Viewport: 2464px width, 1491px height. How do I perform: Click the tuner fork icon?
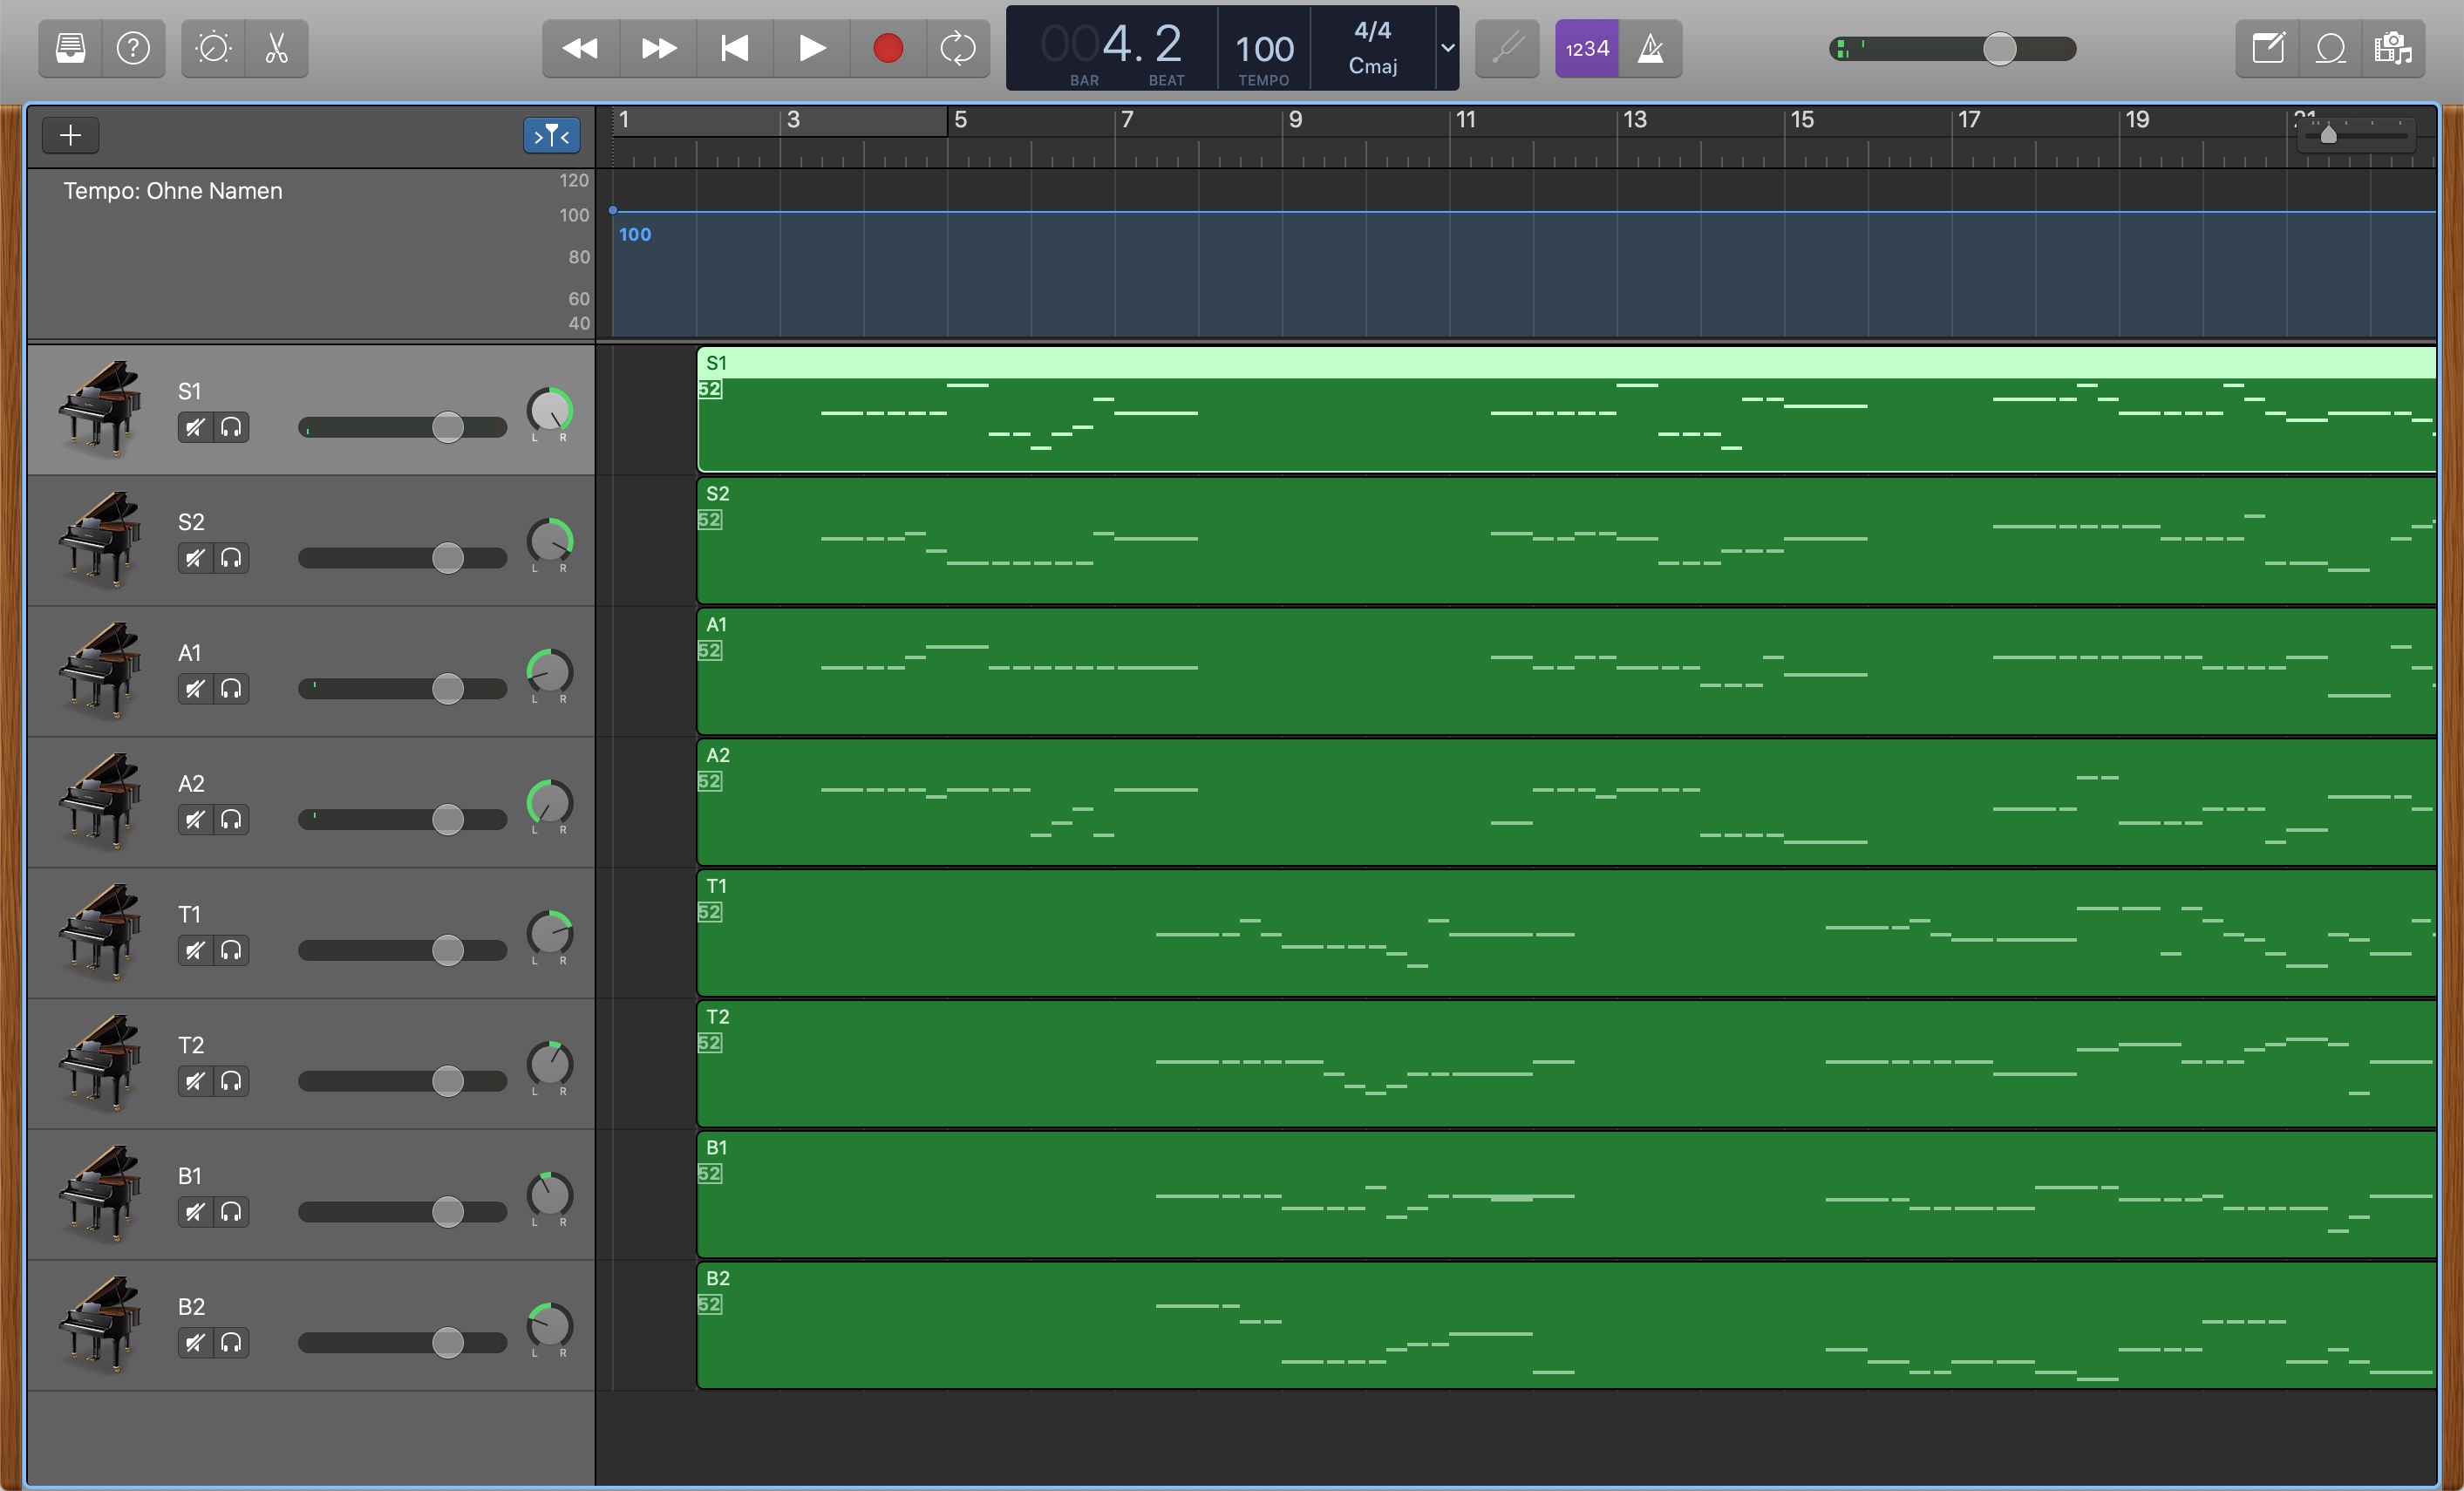tap(1507, 48)
